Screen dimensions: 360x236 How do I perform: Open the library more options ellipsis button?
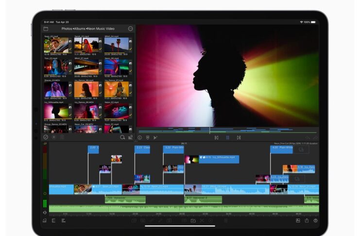coord(130,29)
